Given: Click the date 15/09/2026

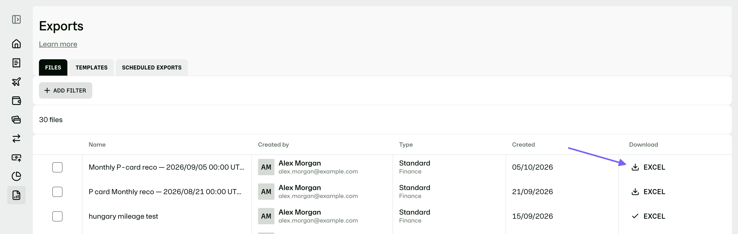Looking at the screenshot, I should coord(532,216).
